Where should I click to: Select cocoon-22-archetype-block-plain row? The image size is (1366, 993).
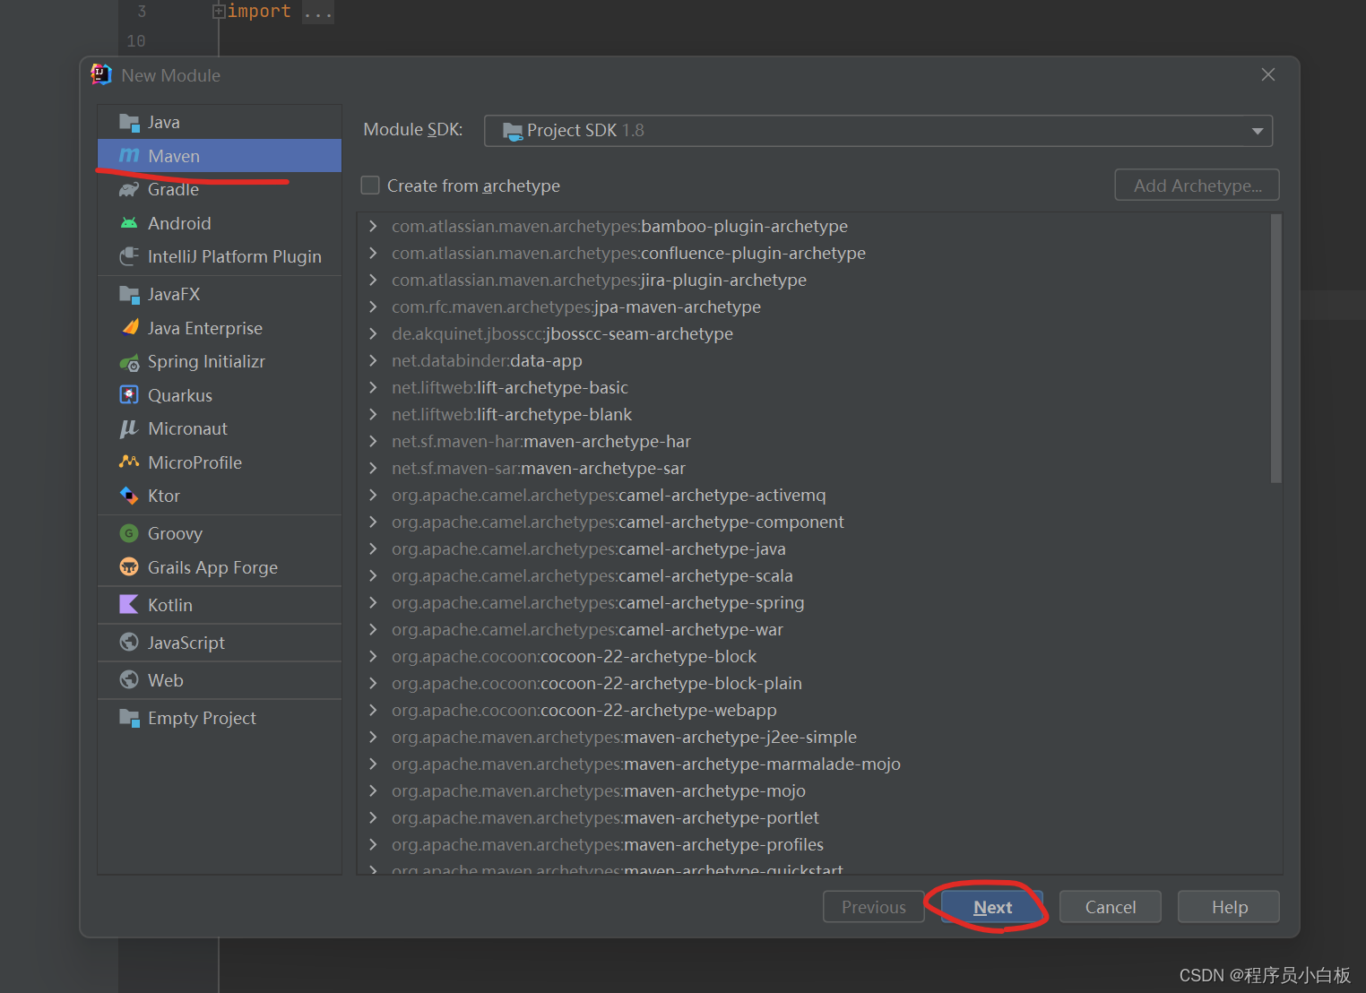click(x=814, y=683)
